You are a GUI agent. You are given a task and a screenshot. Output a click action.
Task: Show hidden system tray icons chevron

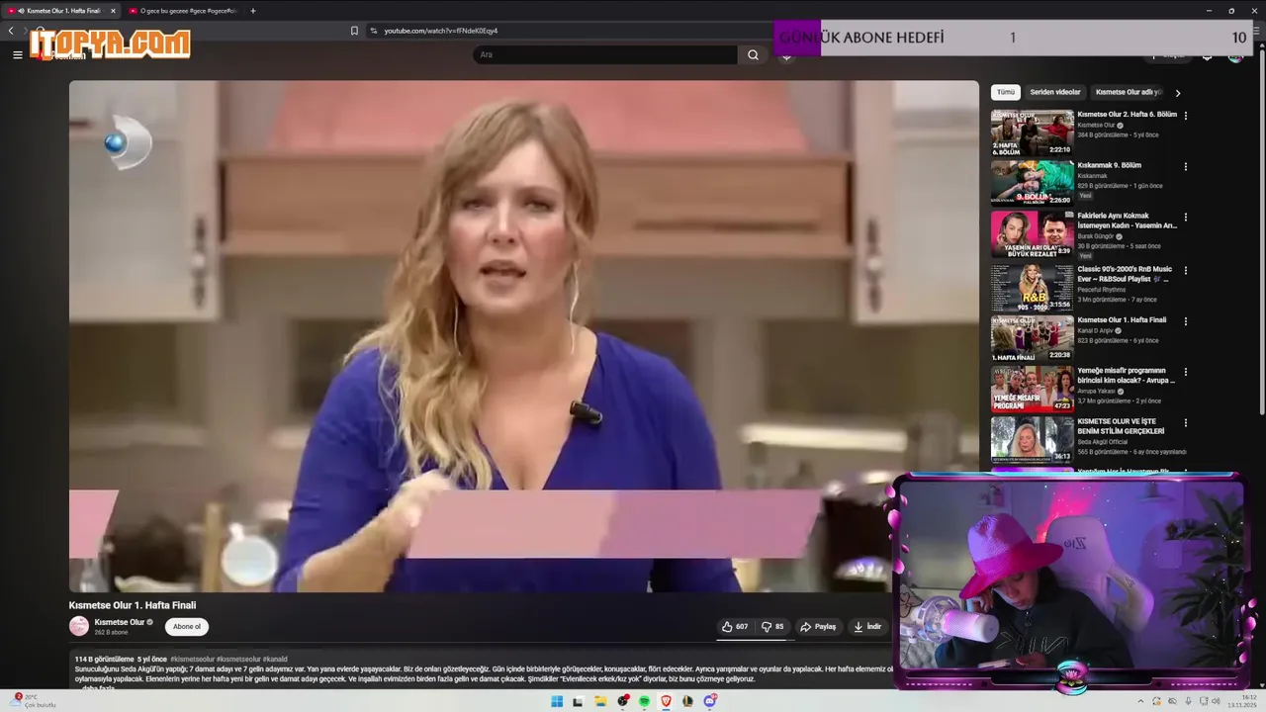(x=1141, y=701)
